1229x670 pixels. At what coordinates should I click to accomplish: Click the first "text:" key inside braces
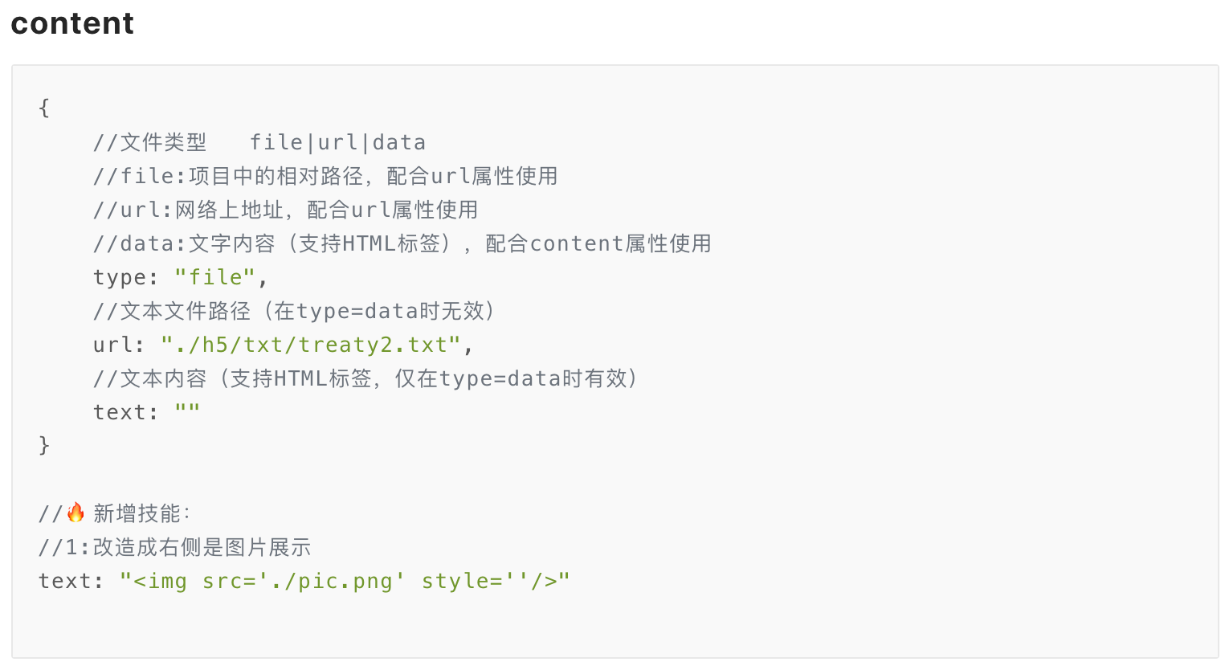126,412
